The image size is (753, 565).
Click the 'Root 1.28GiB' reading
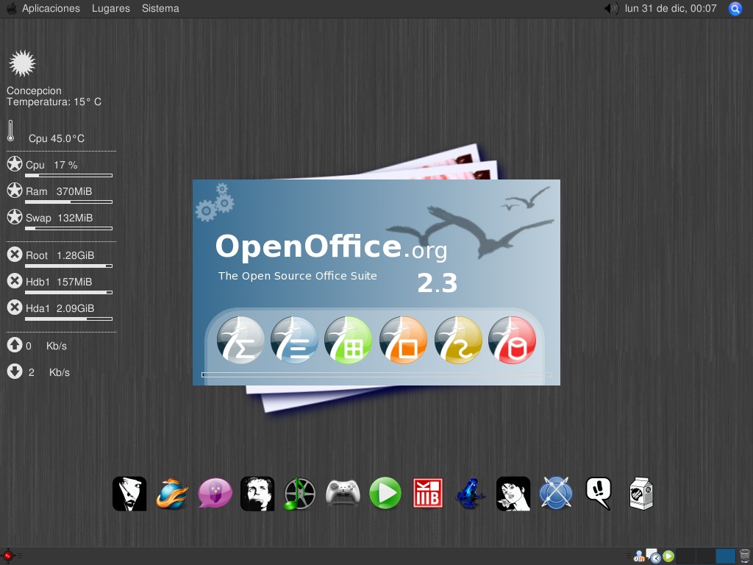click(x=60, y=255)
